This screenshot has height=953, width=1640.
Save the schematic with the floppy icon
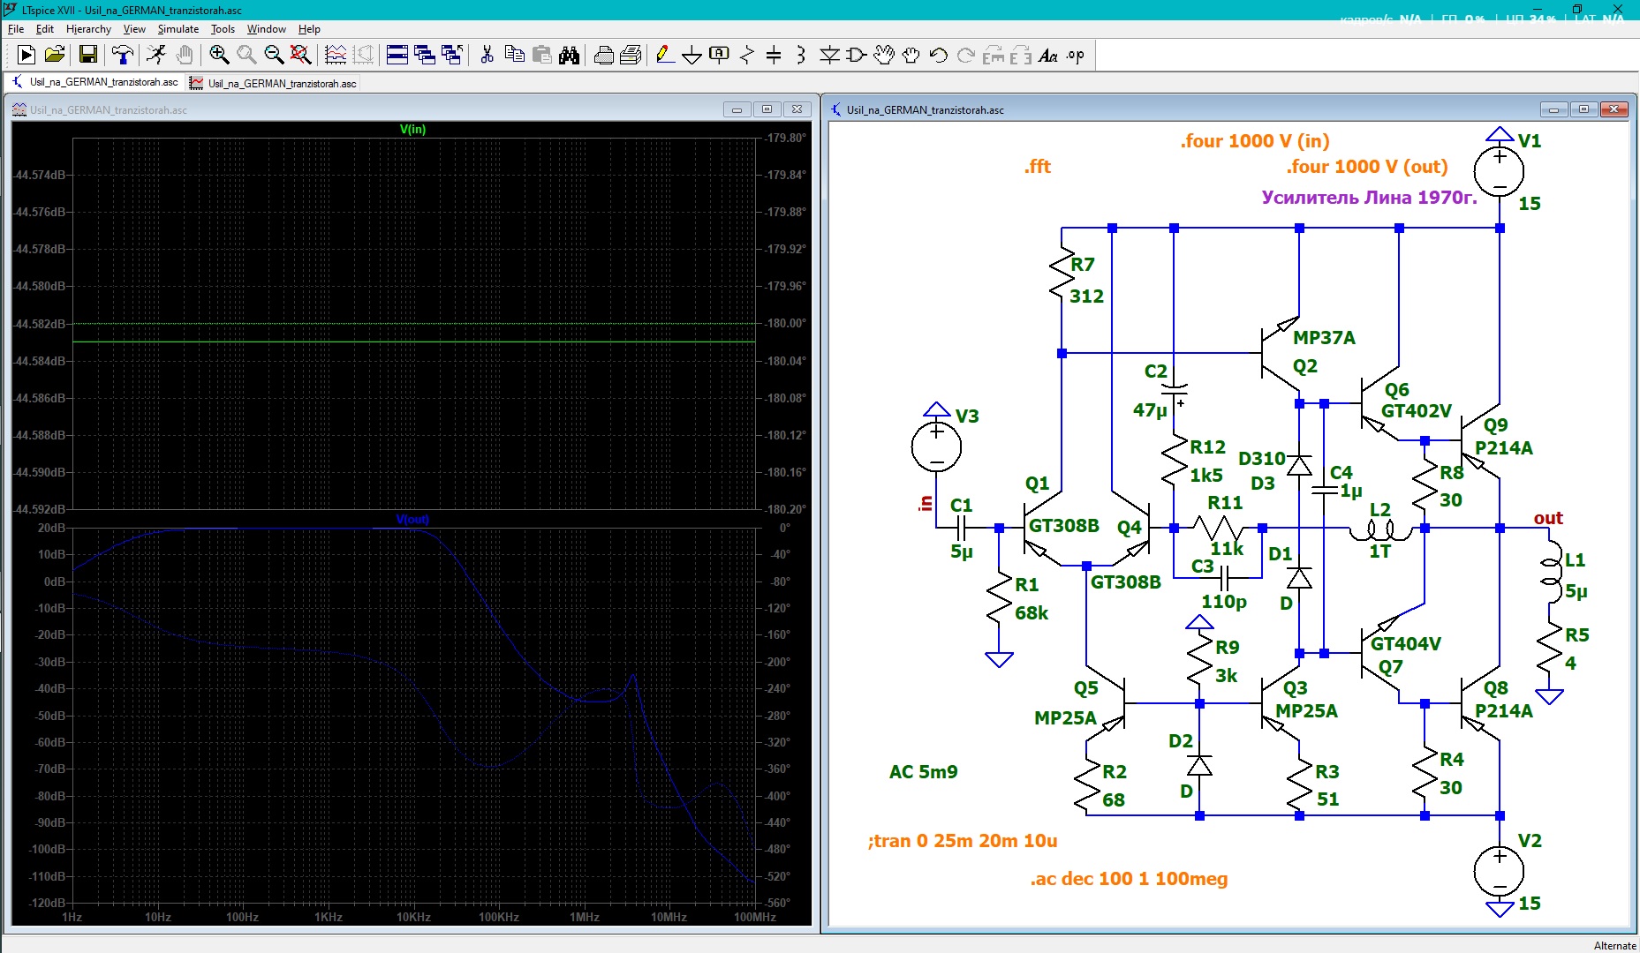pos(87,55)
